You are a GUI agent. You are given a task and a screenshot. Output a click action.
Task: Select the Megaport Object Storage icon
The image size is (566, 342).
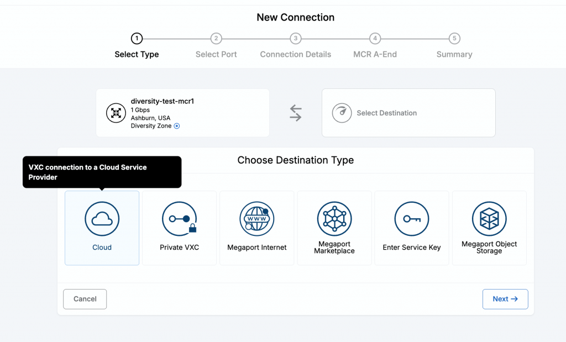tap(489, 219)
